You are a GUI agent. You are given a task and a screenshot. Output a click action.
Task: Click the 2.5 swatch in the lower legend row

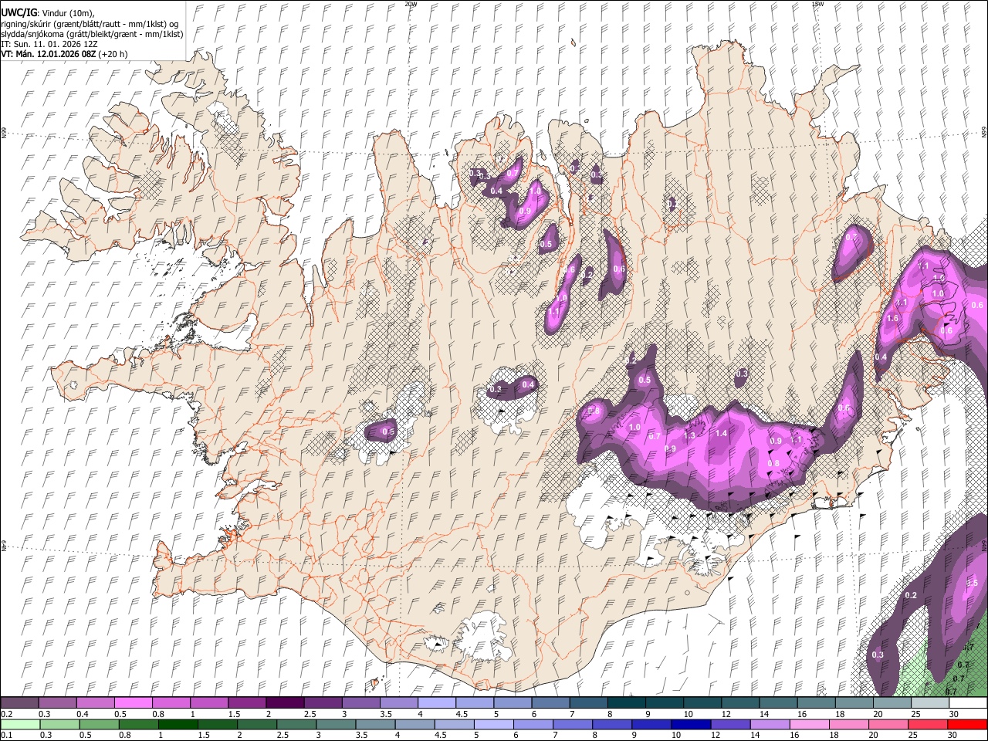point(296,724)
